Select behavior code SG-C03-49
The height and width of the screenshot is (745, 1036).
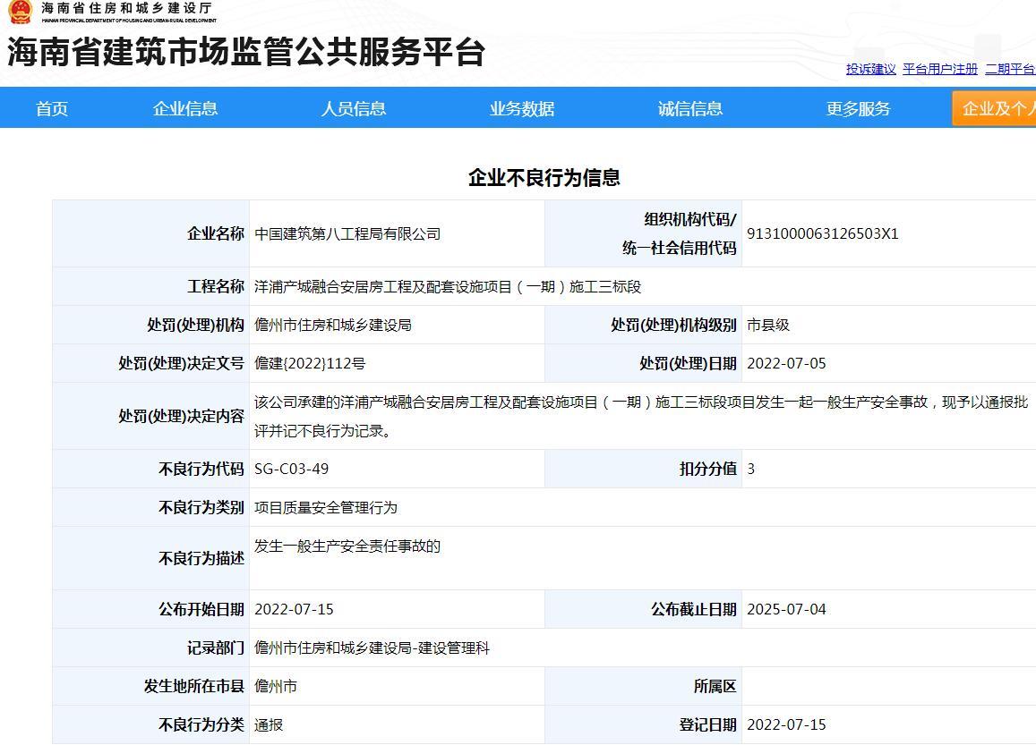click(291, 470)
